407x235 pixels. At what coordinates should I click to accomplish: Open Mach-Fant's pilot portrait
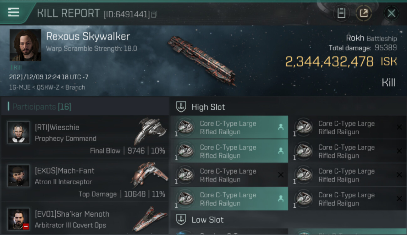click(19, 176)
